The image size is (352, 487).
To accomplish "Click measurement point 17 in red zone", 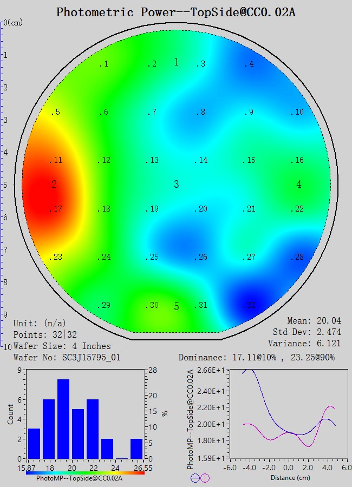I will coord(56,209).
